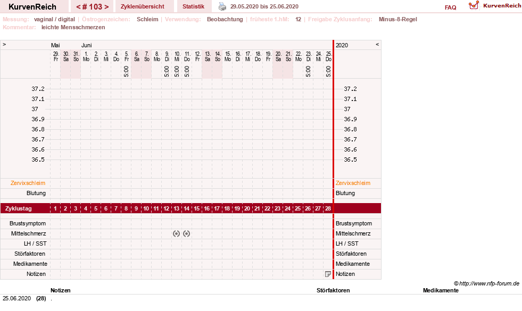Click the Mittelschmerz symbol on cycle day 13
Image resolution: width=522 pixels, height=311 pixels.
177,234
